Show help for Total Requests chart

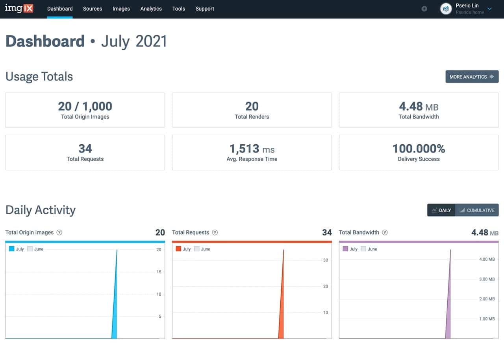(215, 232)
